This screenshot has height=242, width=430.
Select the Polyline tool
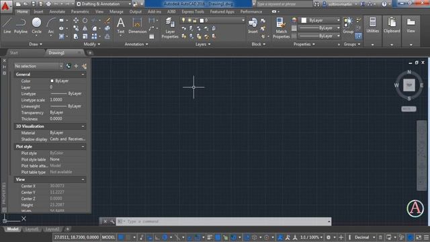(x=21, y=26)
